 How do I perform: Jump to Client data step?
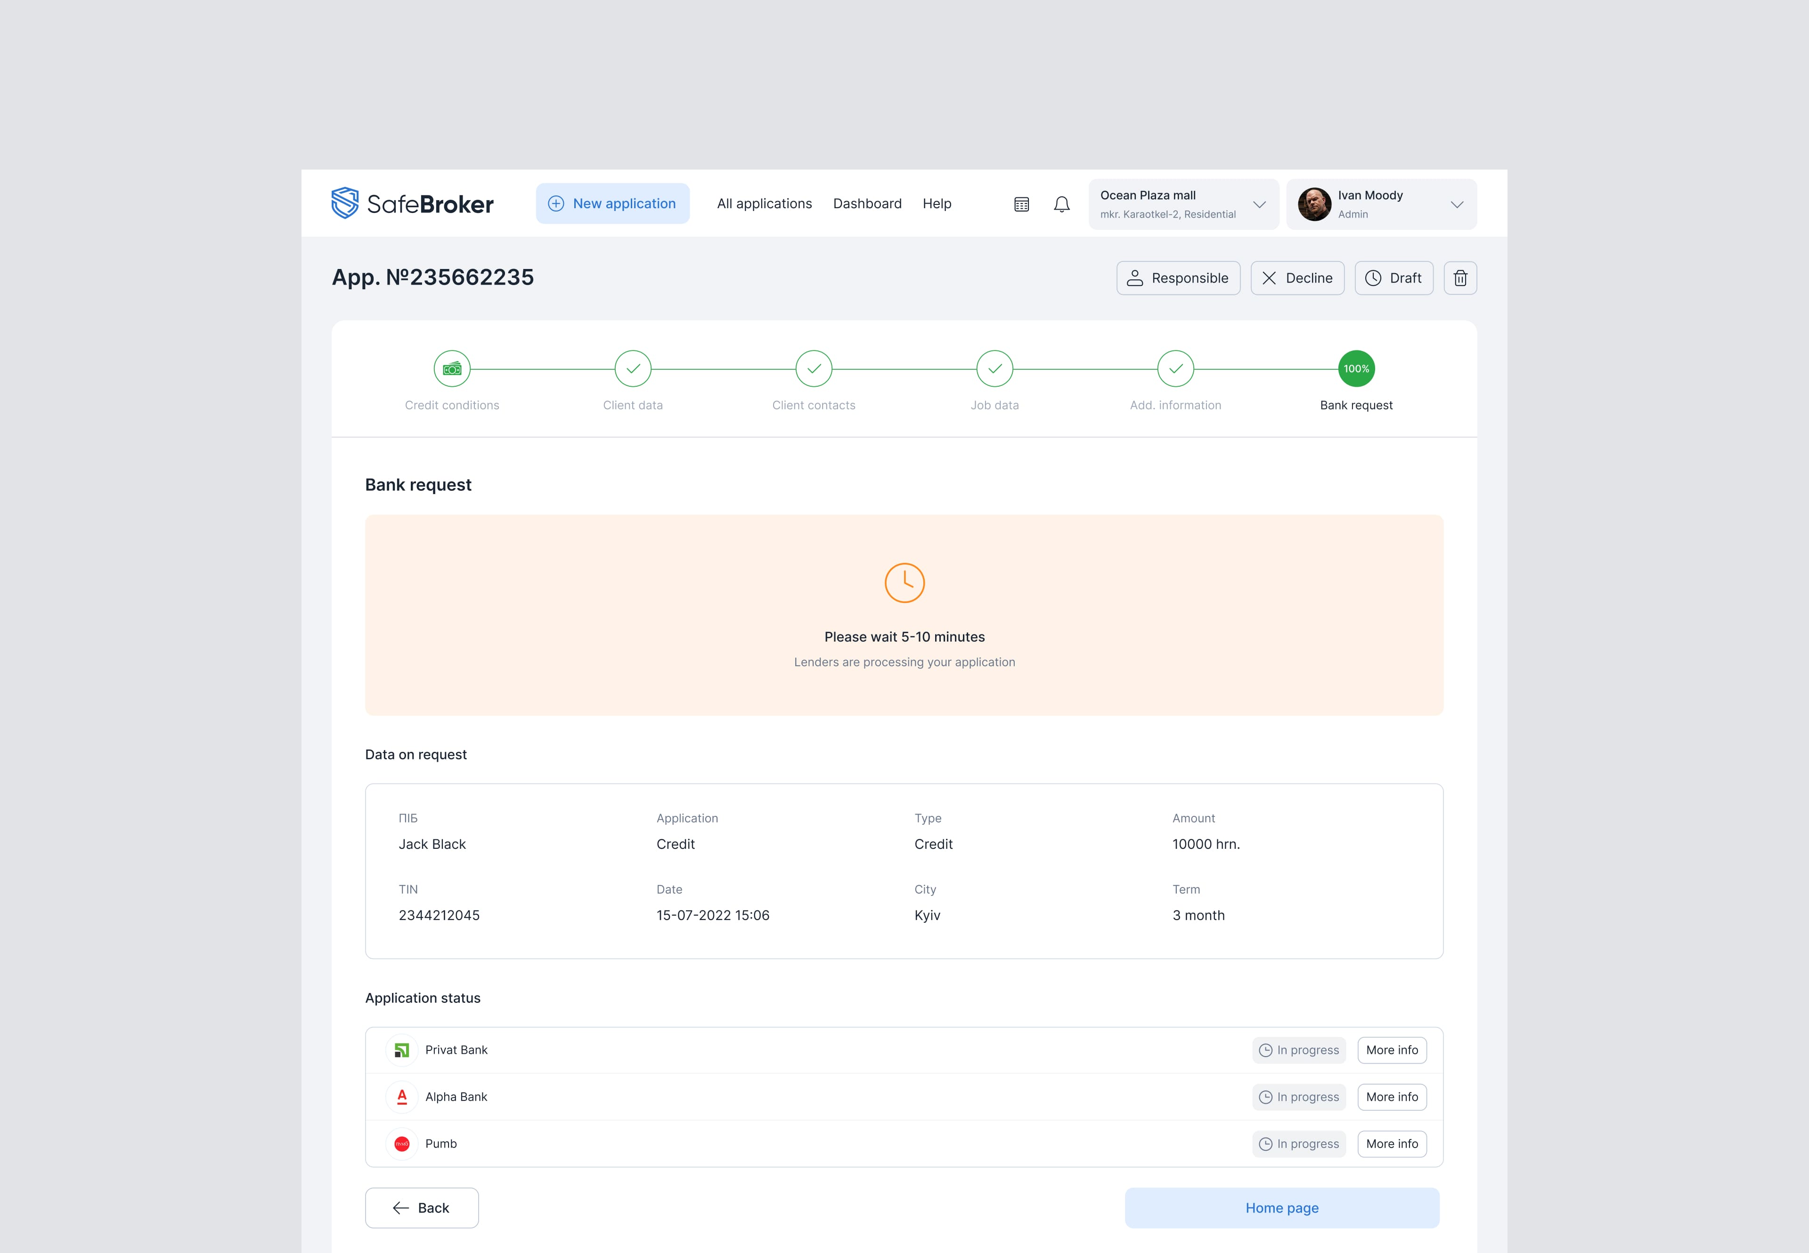pos(633,369)
